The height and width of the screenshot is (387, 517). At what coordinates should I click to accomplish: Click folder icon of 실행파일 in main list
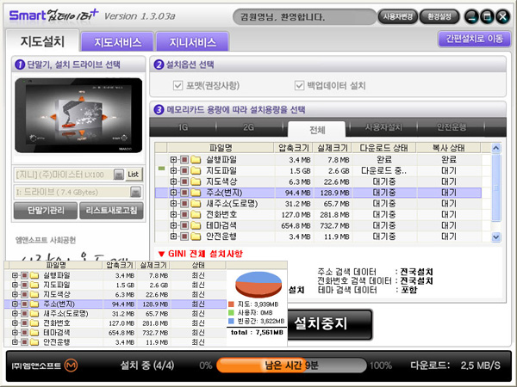pyautogui.click(x=196, y=160)
